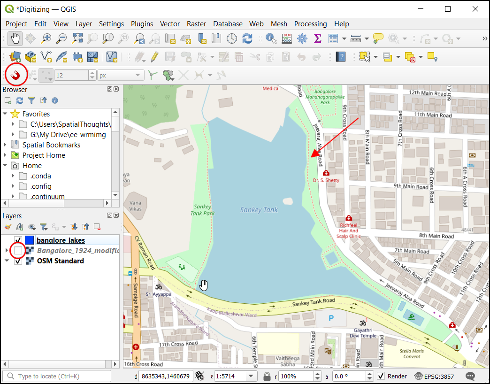Viewport: 490px width, 384px height.
Task: Open the Layer menu
Action: click(x=84, y=24)
